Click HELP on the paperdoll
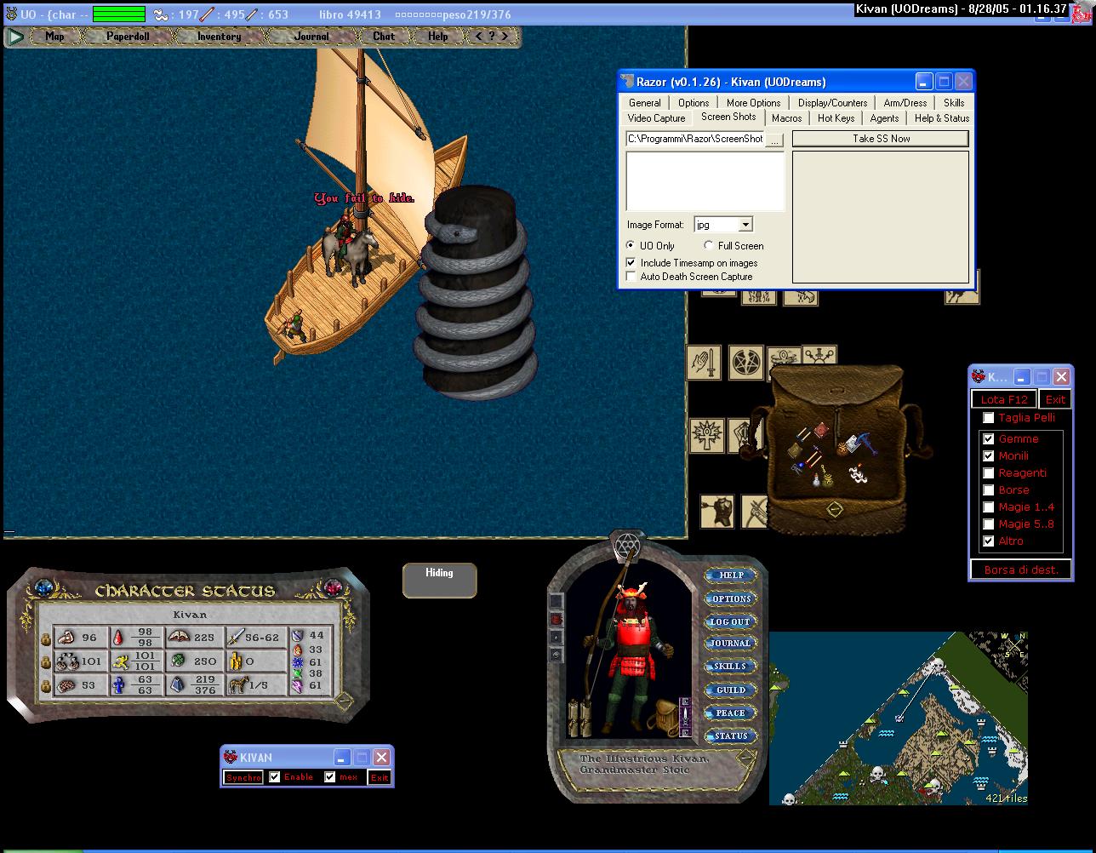Viewport: 1096px width, 853px height. [731, 575]
